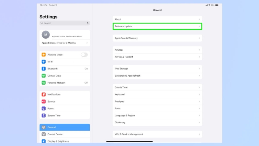Open Notifications via its red icon

pyautogui.click(x=44, y=94)
